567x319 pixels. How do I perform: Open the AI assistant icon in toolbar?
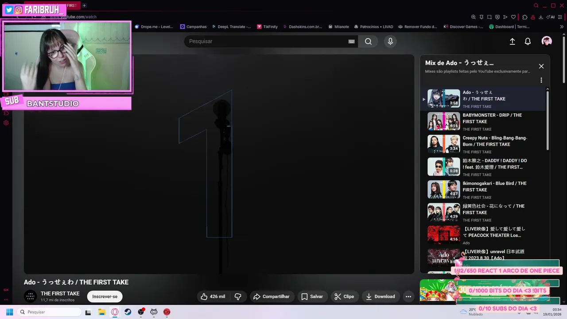pyautogui.click(x=551, y=17)
